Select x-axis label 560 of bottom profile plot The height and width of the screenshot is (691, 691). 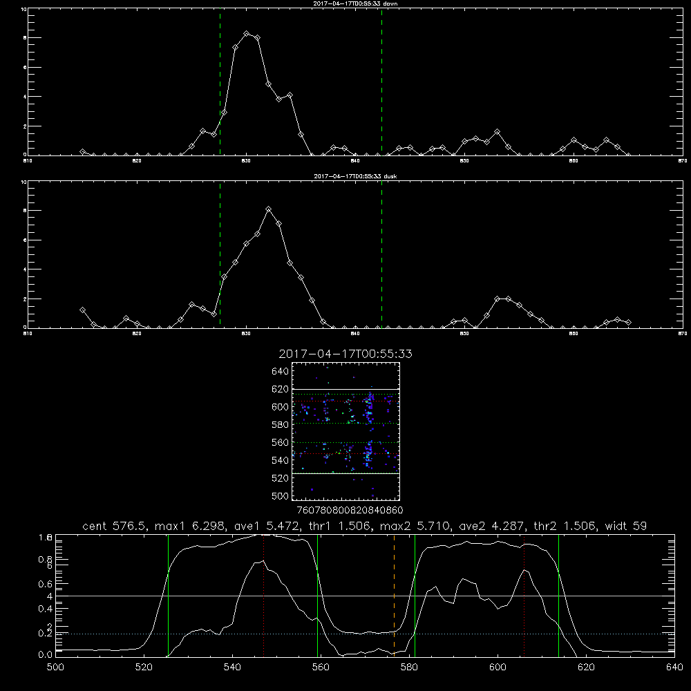point(321,668)
